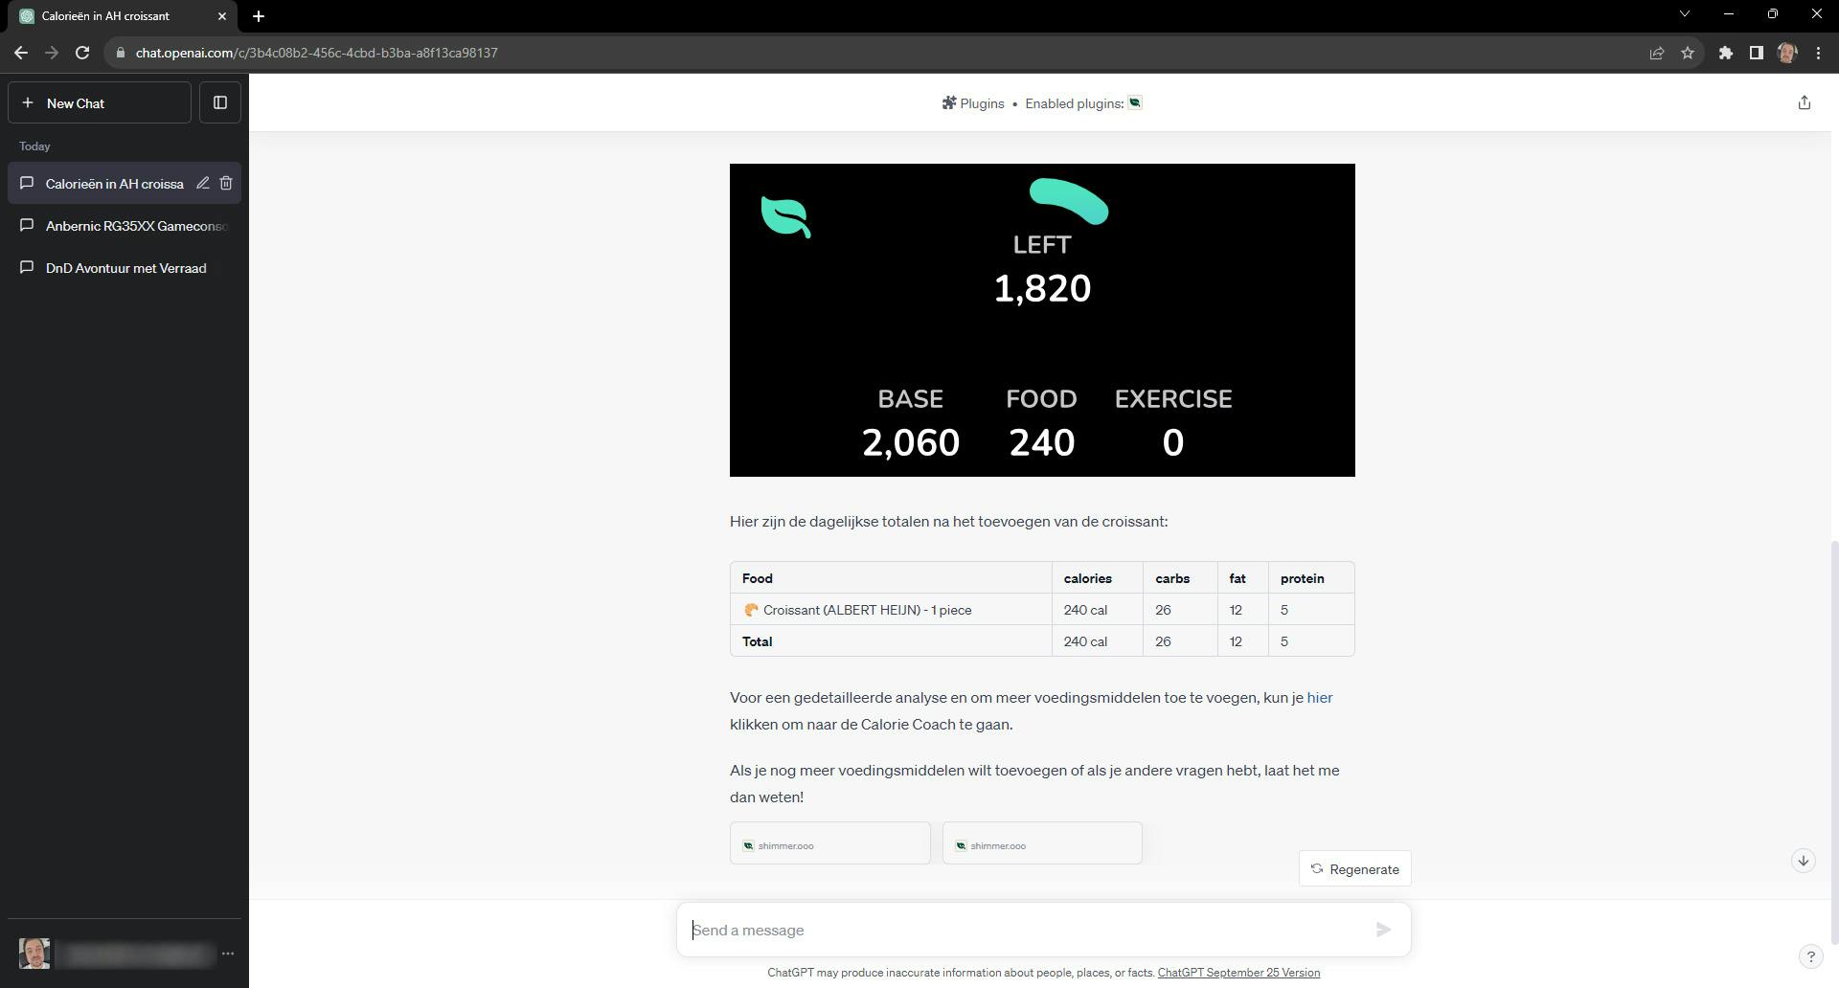Open the Chrome profile avatar
Screen dimensions: 1839x988
point(1787,53)
